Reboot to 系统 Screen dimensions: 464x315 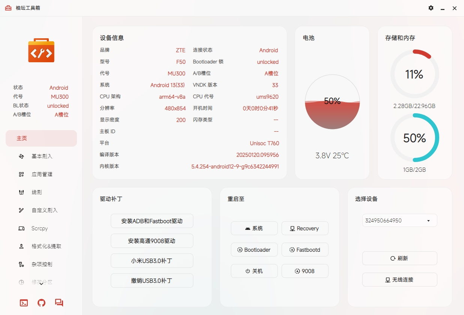(x=254, y=228)
